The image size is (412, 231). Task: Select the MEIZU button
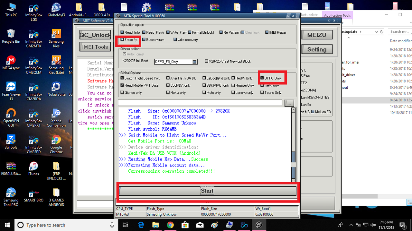[x=317, y=35]
